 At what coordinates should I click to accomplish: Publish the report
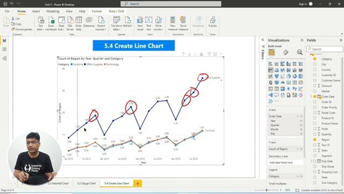click(212, 22)
